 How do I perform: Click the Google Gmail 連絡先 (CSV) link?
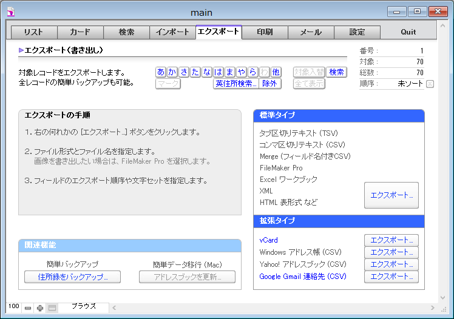302,277
